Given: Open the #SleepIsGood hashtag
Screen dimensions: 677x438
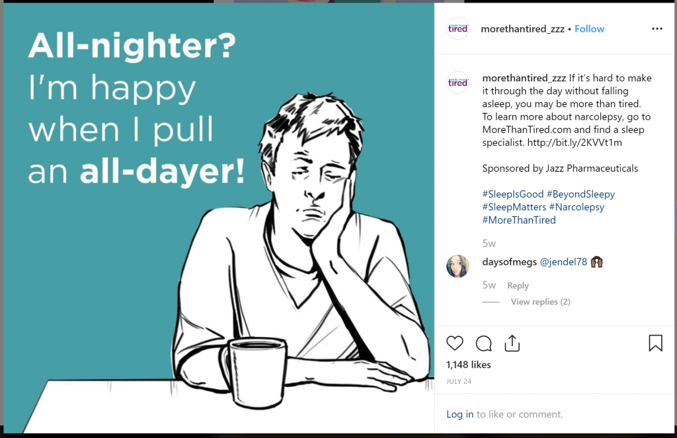Looking at the screenshot, I should [513, 194].
